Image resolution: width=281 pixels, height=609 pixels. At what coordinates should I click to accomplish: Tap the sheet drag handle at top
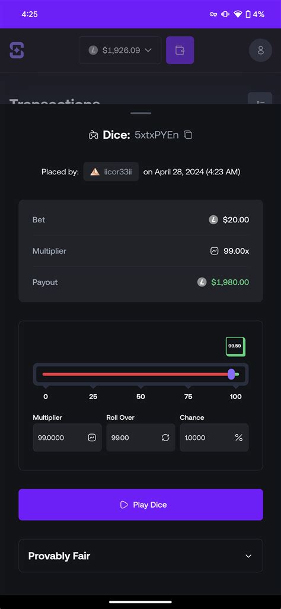click(x=141, y=113)
